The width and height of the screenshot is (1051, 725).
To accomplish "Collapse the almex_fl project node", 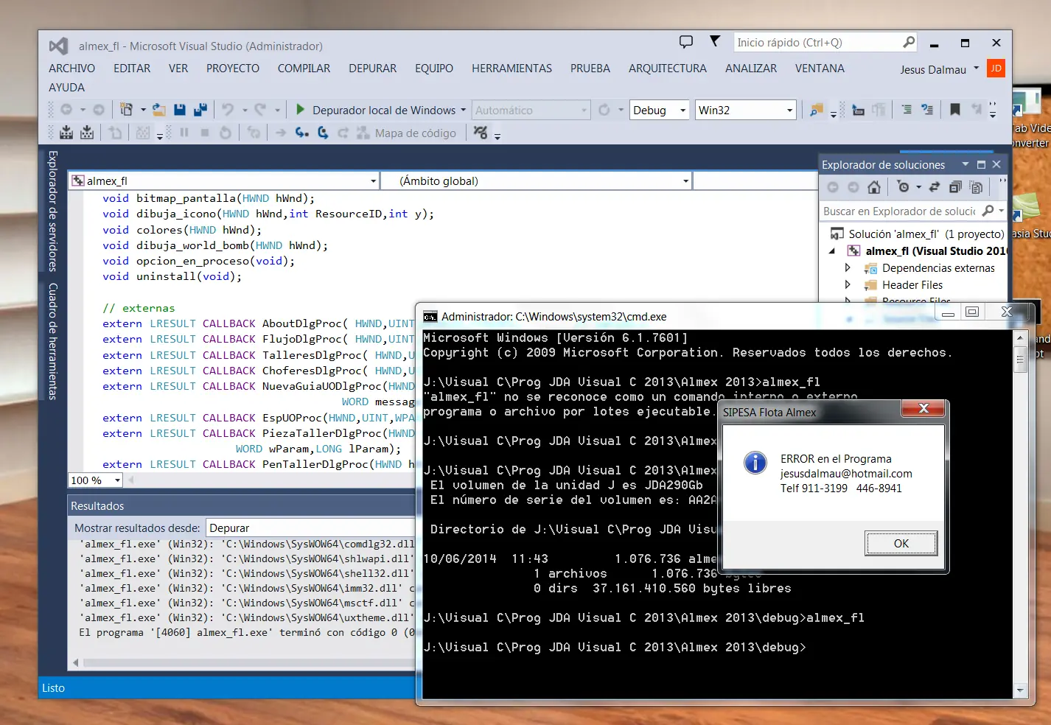I will pos(832,251).
